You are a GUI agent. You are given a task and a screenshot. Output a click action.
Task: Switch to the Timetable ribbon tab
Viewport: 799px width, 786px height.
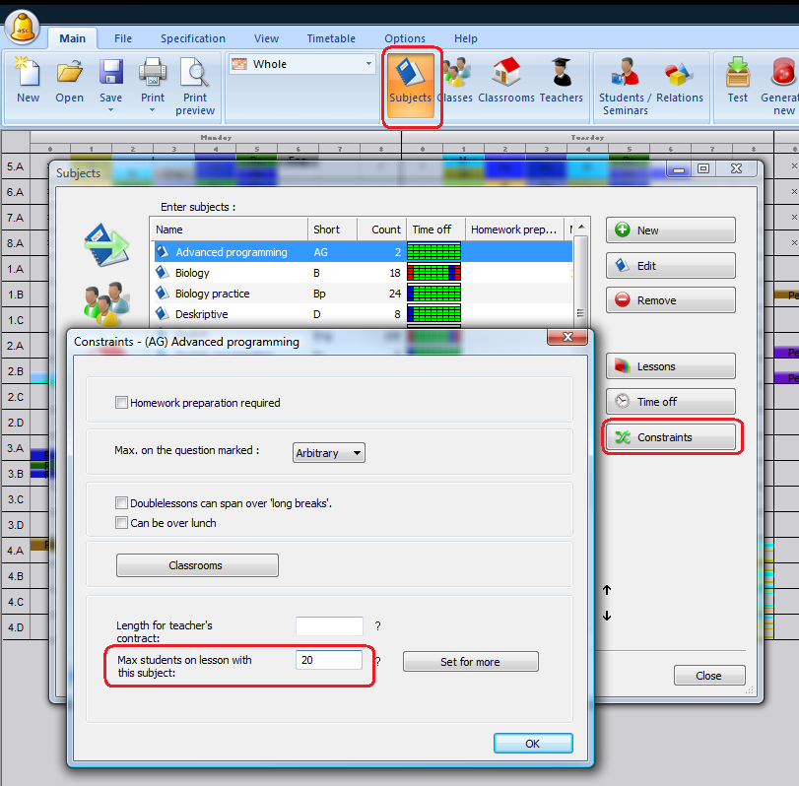click(x=331, y=38)
